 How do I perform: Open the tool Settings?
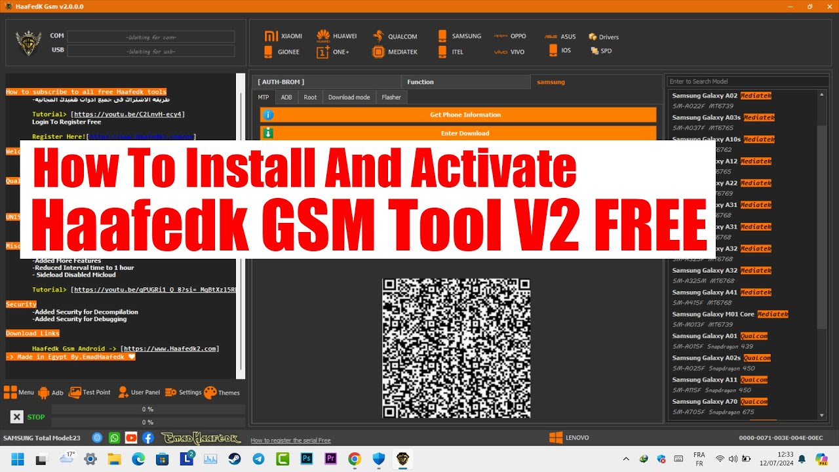pyautogui.click(x=184, y=392)
